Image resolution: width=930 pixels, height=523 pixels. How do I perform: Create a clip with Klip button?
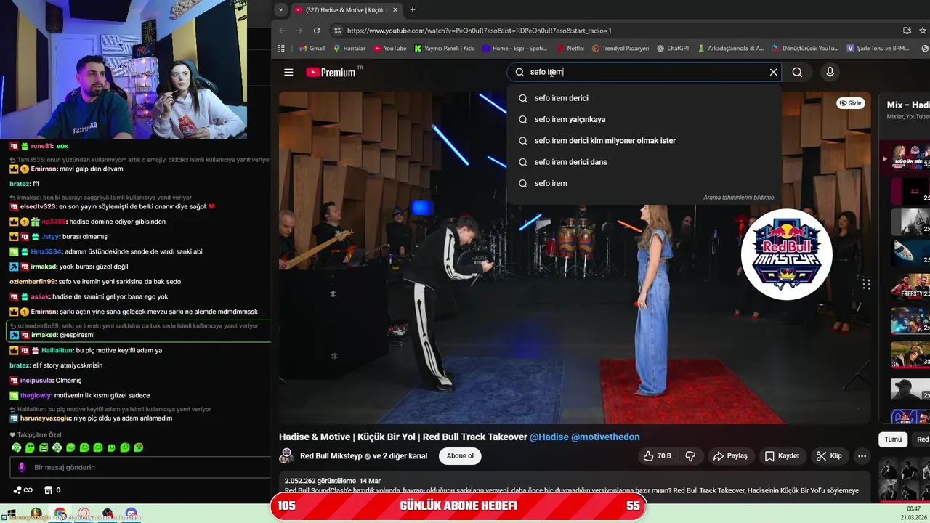[829, 456]
